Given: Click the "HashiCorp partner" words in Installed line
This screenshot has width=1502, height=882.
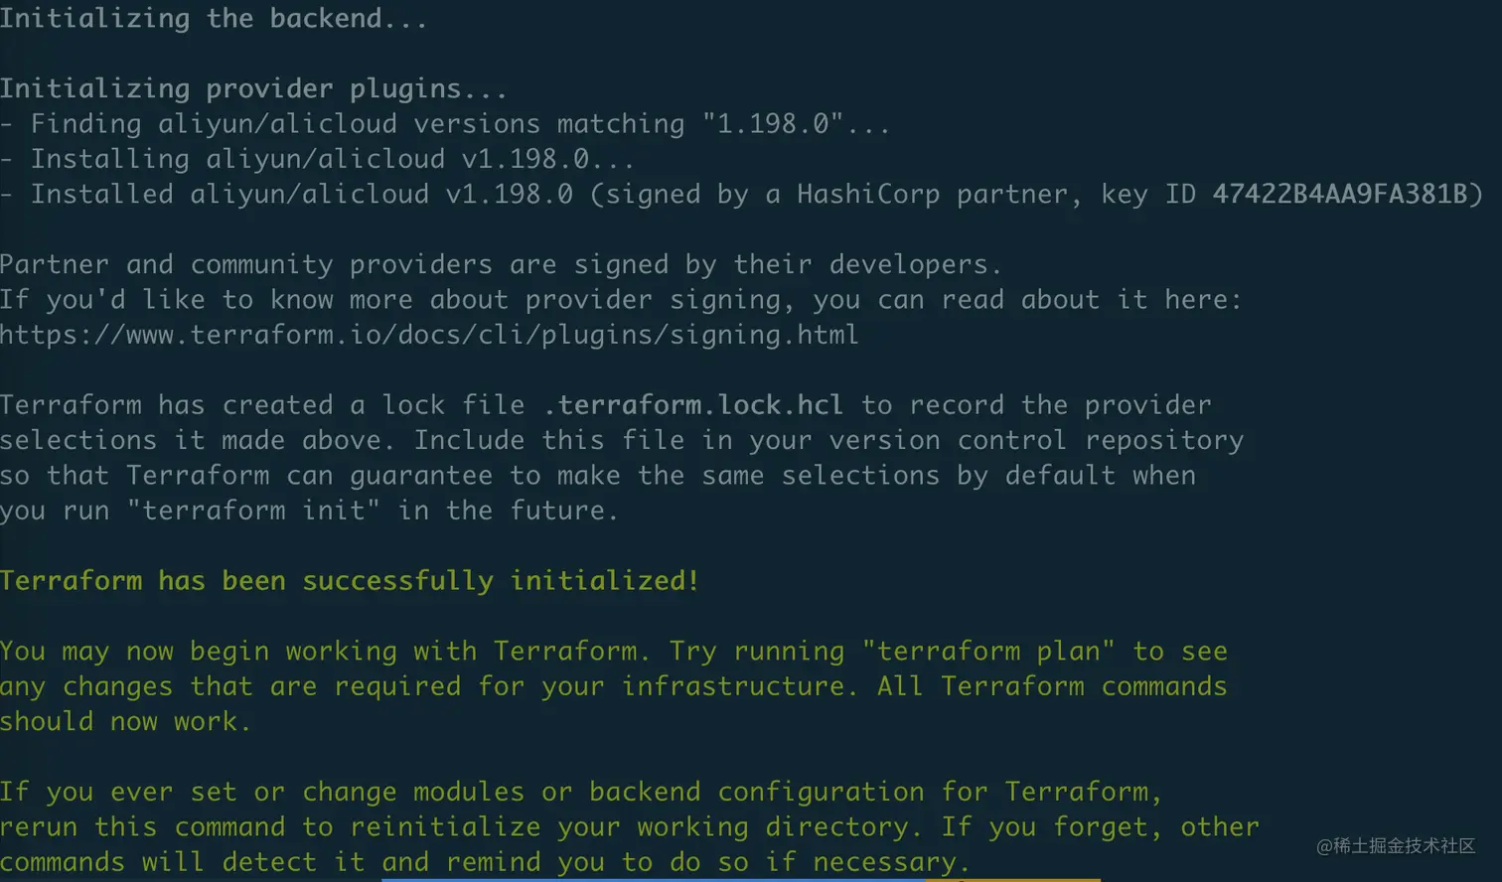Looking at the screenshot, I should [x=932, y=194].
